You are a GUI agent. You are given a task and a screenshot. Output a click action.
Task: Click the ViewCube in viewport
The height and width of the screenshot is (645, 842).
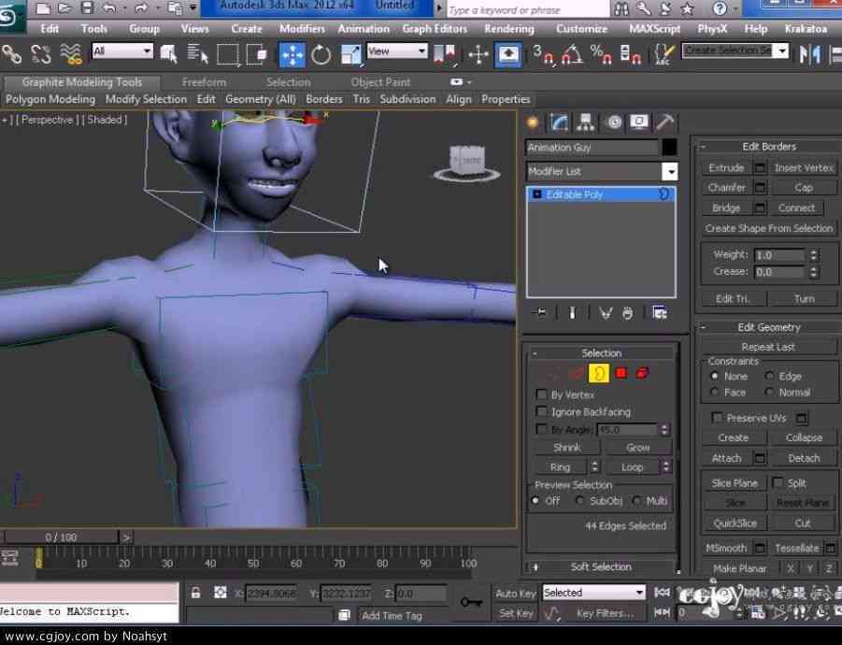click(x=466, y=161)
